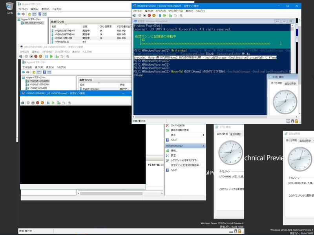Viewport: 314px width, 235px height.
Task: Select HVSWS16TP4DM row in outer VM list
Action: click(90, 38)
